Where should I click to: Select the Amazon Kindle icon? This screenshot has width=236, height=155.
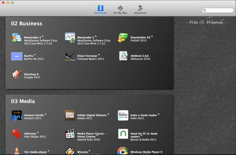17,116
